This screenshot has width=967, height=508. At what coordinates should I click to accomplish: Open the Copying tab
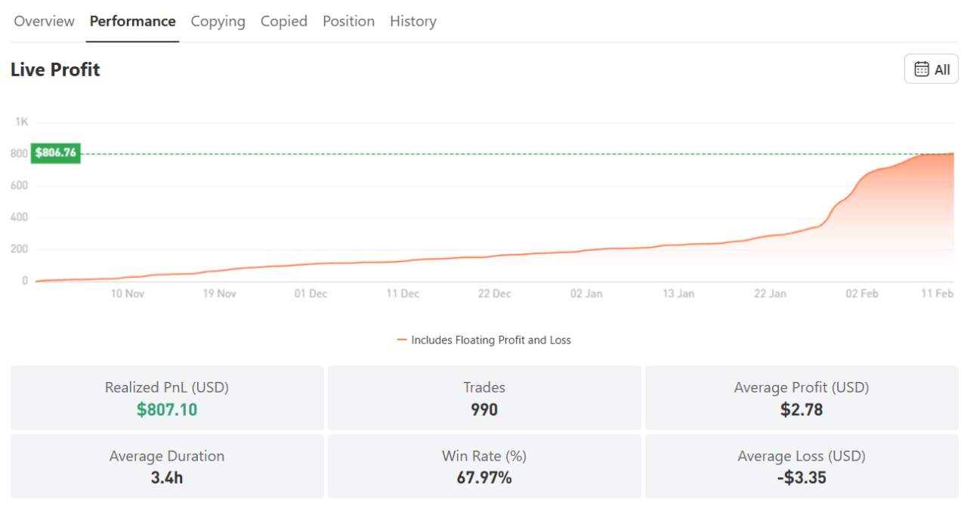[x=218, y=21]
